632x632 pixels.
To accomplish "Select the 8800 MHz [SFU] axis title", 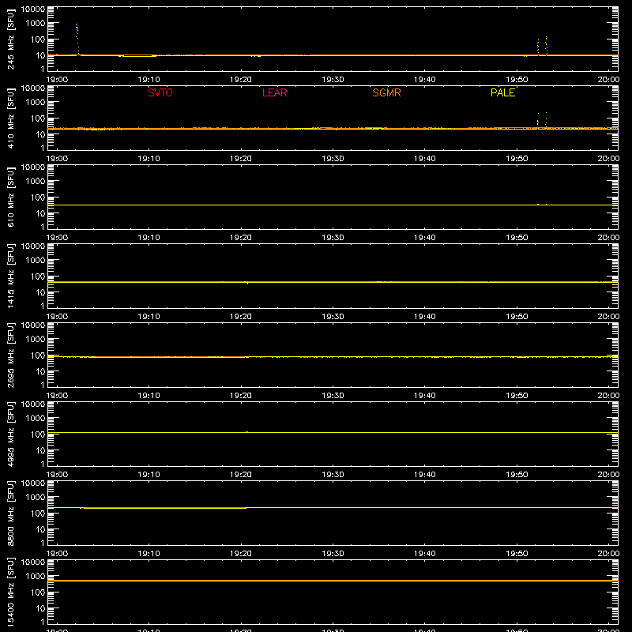I will (x=11, y=513).
